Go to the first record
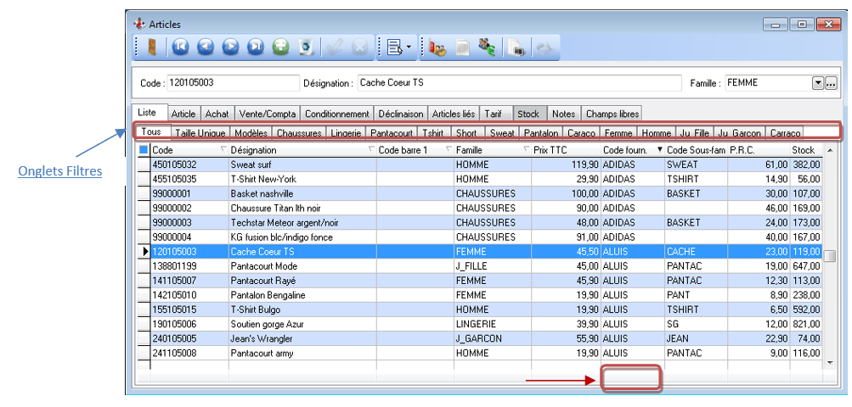The width and height of the screenshot is (852, 407). (180, 47)
